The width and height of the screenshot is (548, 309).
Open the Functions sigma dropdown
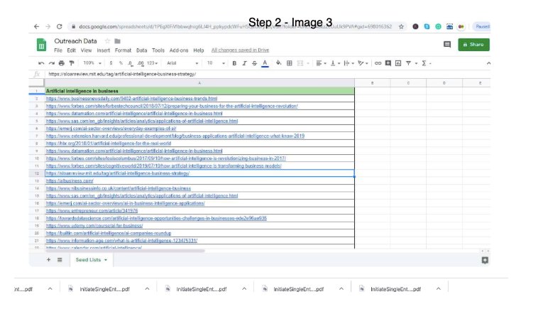click(x=426, y=63)
